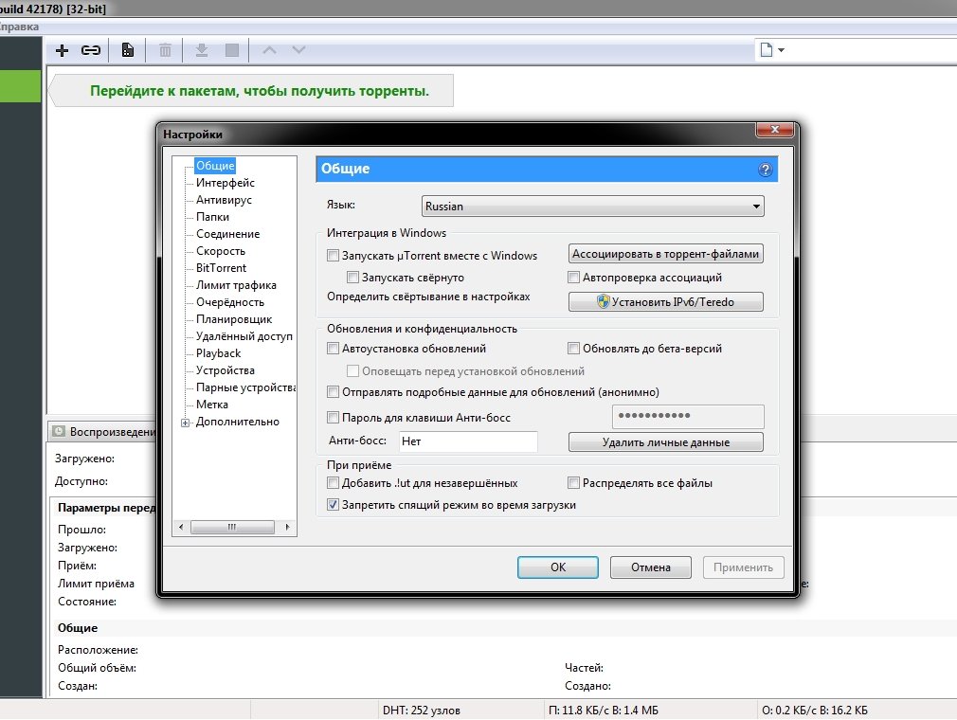The image size is (957, 720).
Task: Click the Add Torrent from URL link icon
Action: pos(90,50)
